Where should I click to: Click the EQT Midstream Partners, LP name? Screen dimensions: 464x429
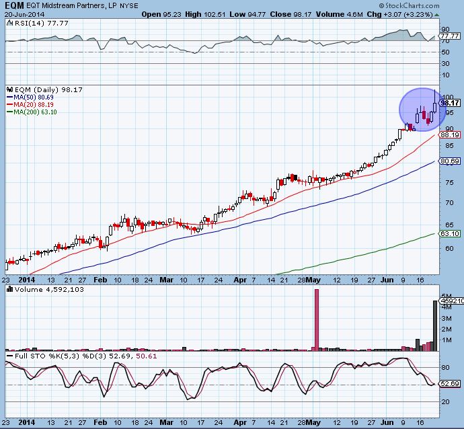[71, 5]
